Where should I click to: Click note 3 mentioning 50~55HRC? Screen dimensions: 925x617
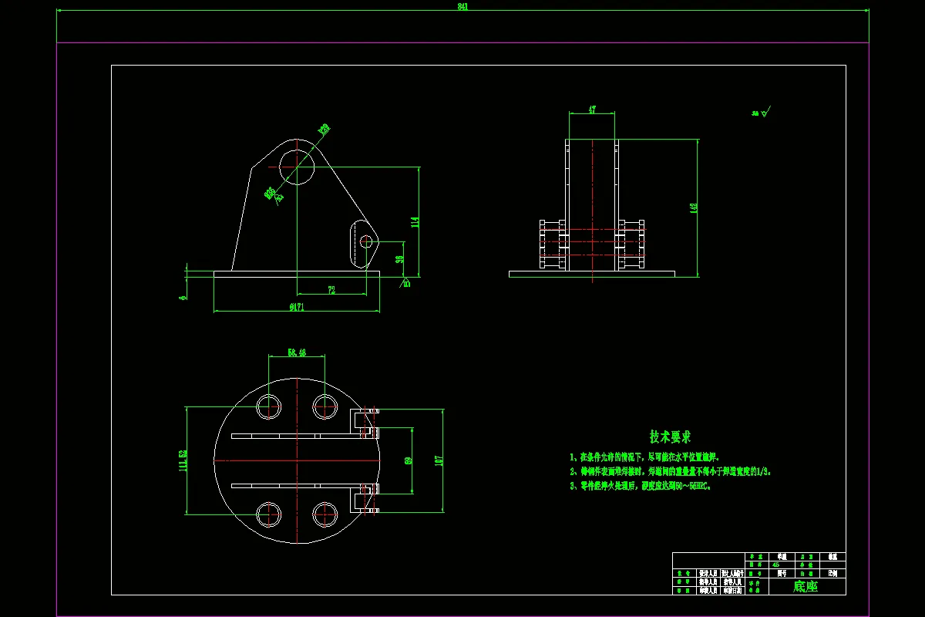point(640,486)
